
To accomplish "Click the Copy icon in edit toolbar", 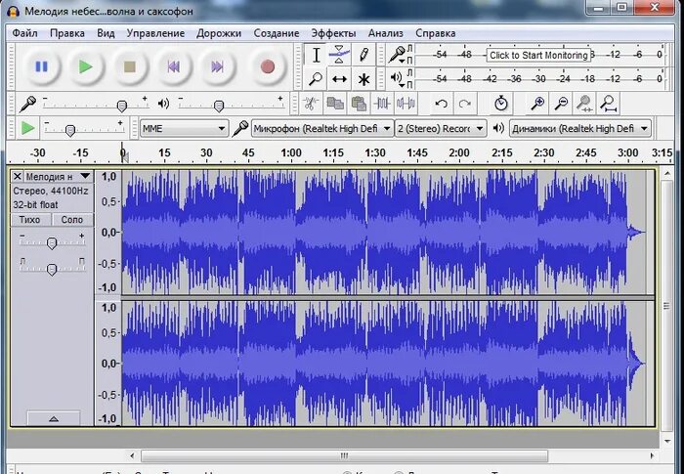I will (x=334, y=104).
